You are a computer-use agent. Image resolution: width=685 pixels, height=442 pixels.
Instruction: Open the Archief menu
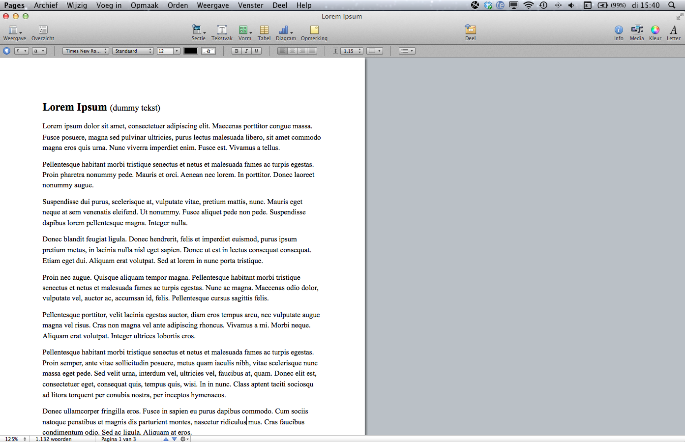46,5
